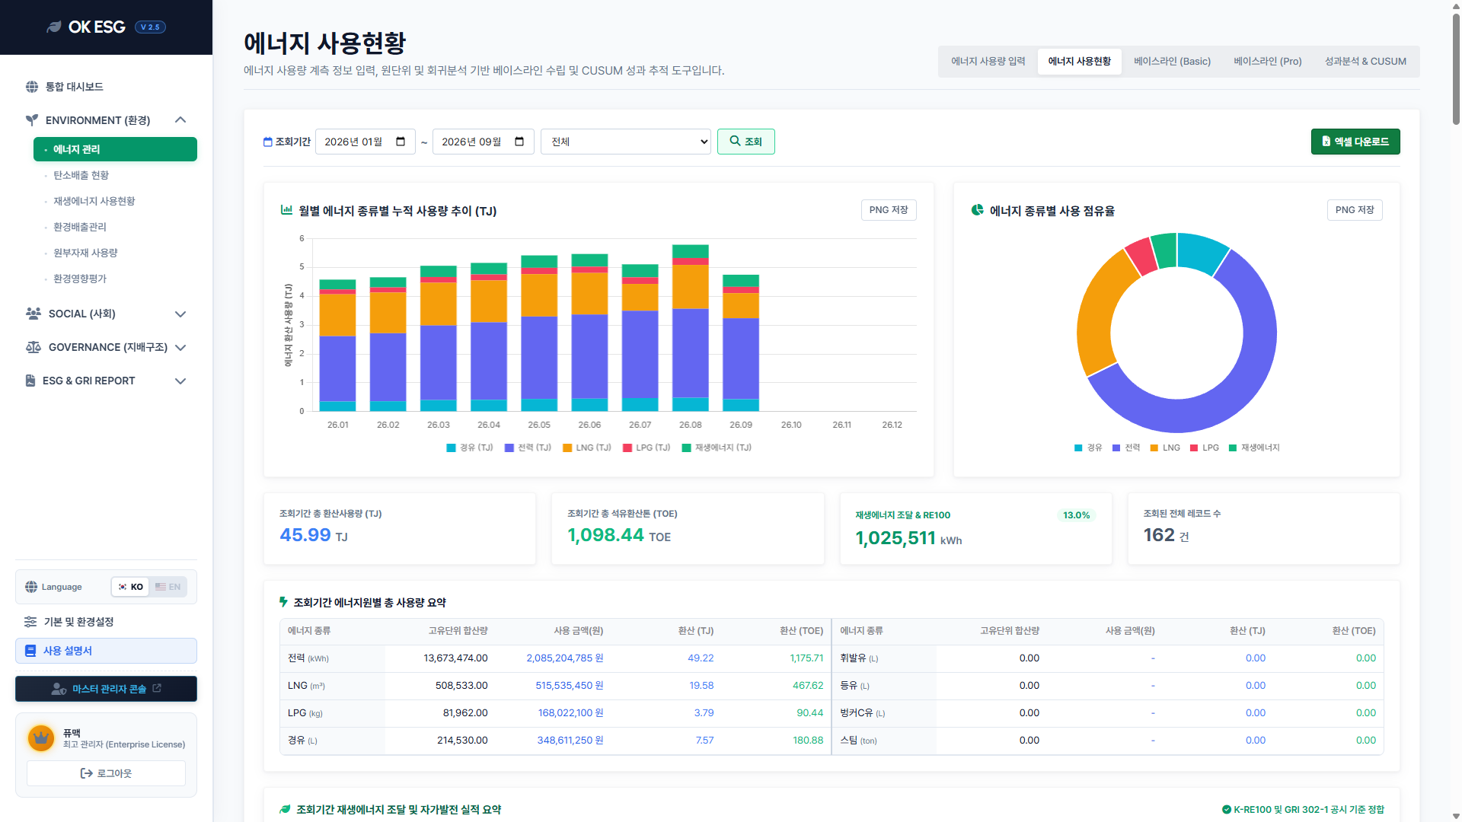Click the 2026년 09월 end date field
This screenshot has width=1462, height=822.
tap(483, 142)
